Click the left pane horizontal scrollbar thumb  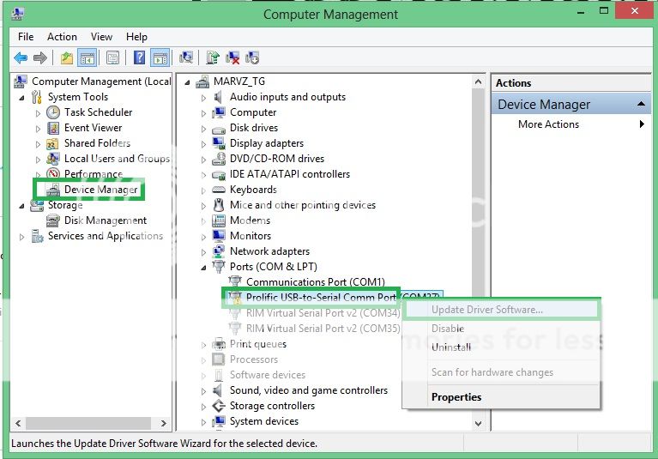click(88, 423)
